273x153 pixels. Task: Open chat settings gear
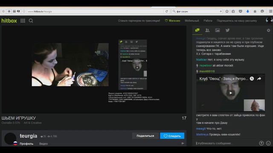[x=268, y=30]
